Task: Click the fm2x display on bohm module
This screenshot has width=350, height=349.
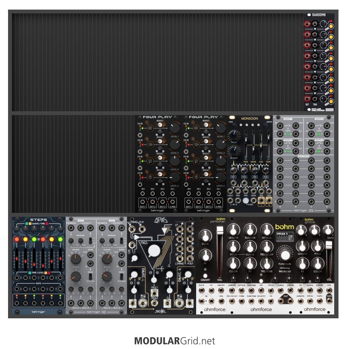Action: [x=285, y=236]
